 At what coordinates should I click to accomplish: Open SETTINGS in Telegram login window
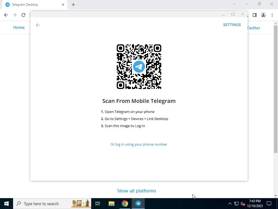coord(232,25)
